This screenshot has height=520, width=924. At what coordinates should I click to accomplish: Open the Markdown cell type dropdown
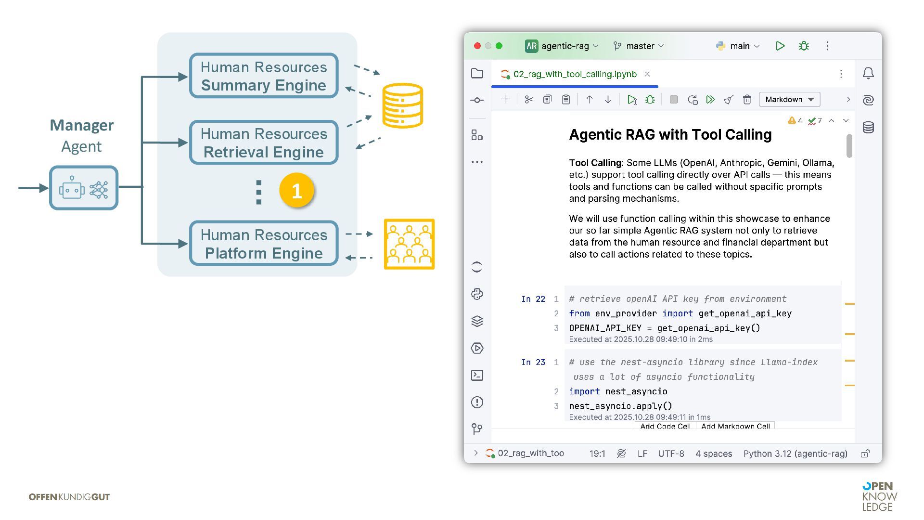click(x=789, y=100)
